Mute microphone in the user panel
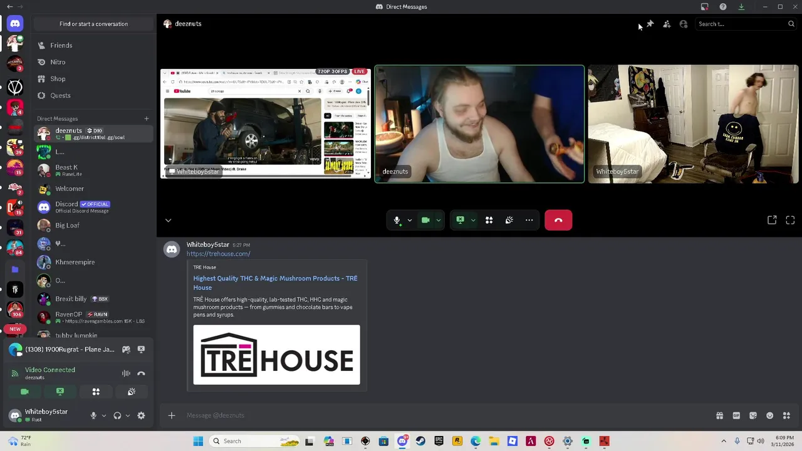This screenshot has width=802, height=451. point(93,415)
